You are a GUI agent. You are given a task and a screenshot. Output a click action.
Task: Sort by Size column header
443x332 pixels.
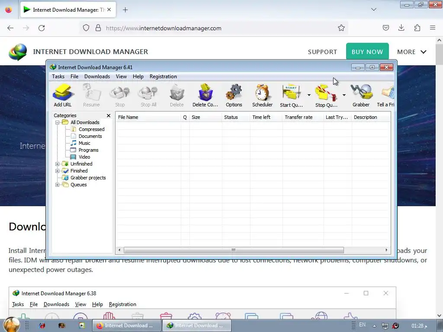click(x=205, y=117)
